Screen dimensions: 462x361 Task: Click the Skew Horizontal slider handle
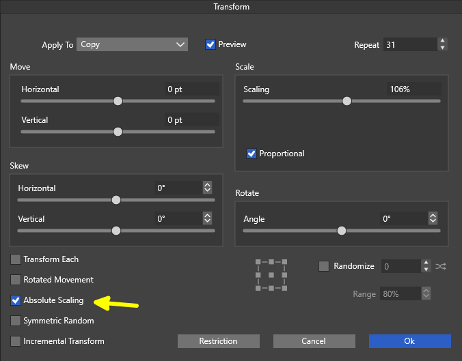[116, 200]
